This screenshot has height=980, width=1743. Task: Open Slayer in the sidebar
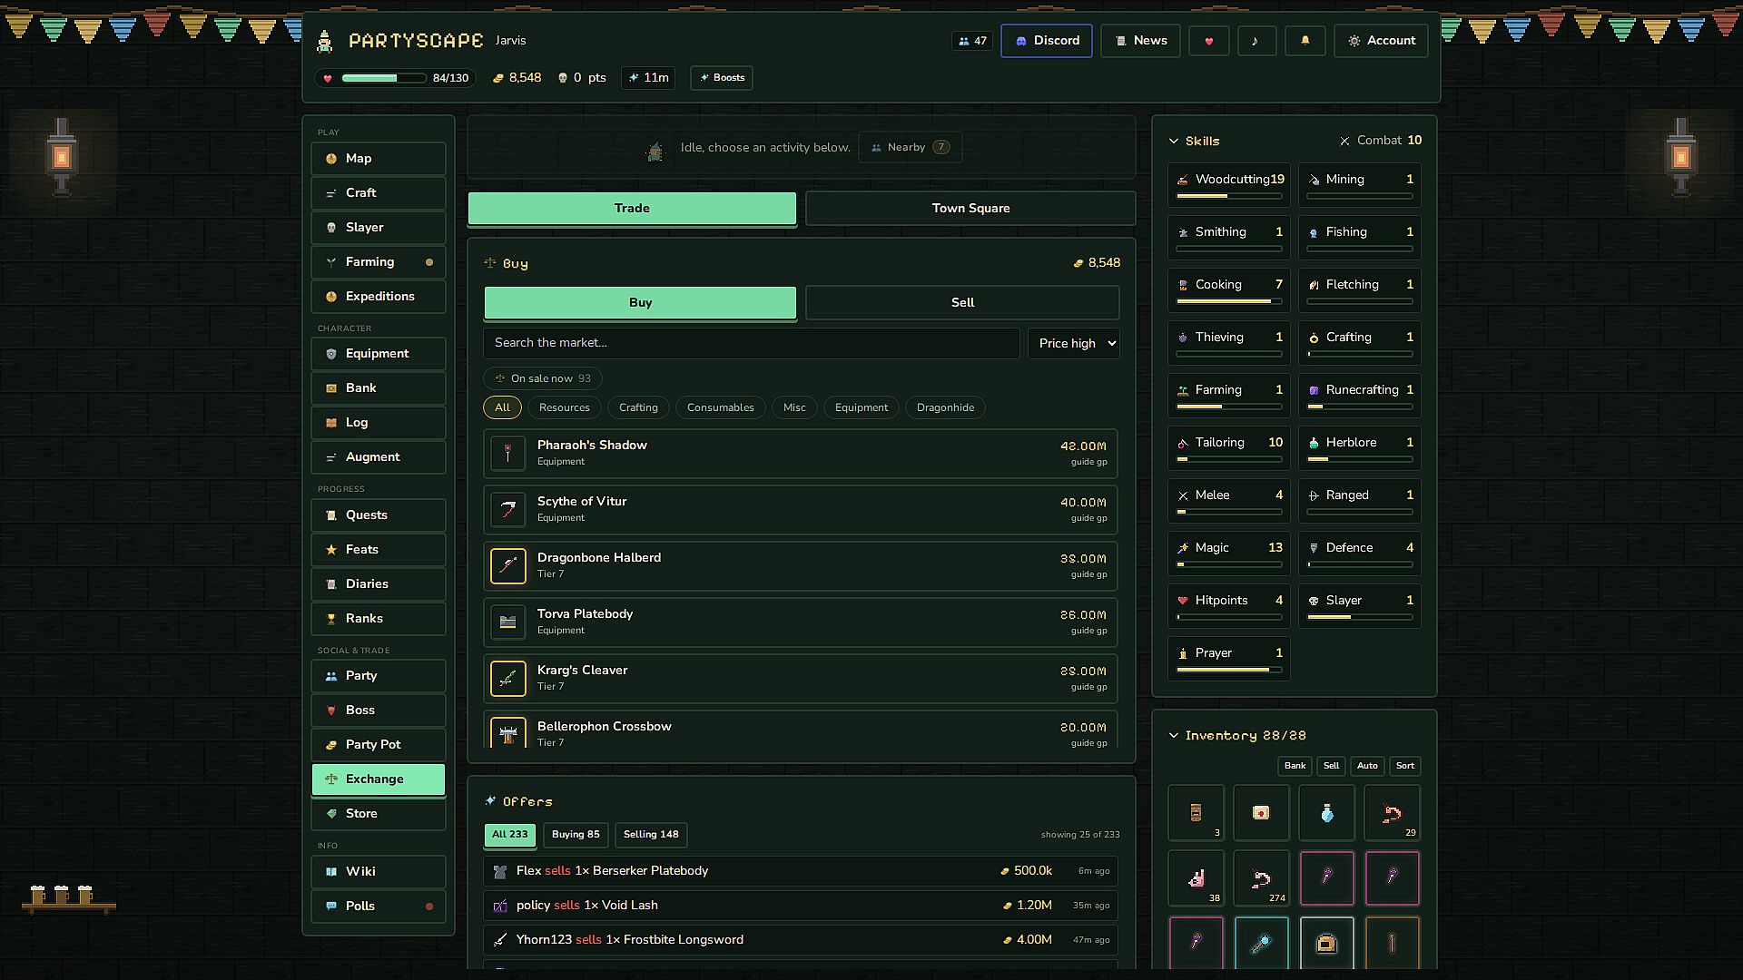[379, 228]
